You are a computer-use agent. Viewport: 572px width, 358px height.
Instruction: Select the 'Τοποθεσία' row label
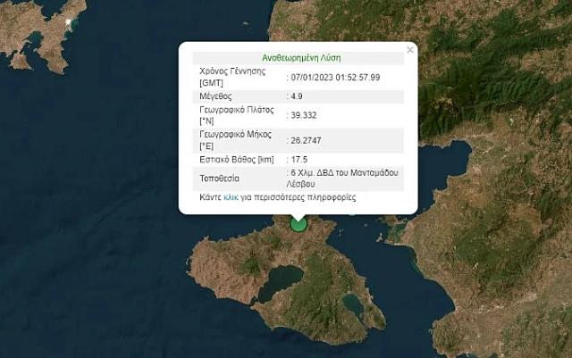(x=219, y=179)
